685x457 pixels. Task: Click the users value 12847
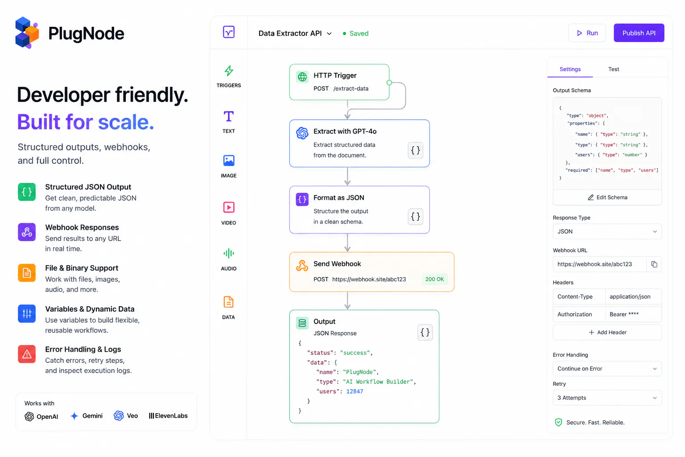pos(355,391)
